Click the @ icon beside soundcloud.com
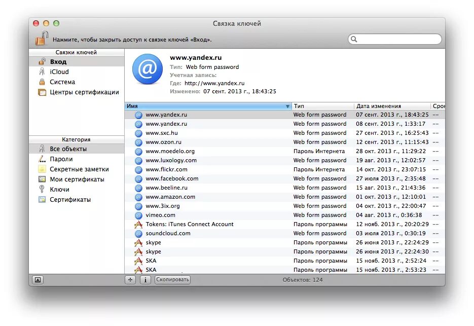Screen dimensions: 474x326 138,233
